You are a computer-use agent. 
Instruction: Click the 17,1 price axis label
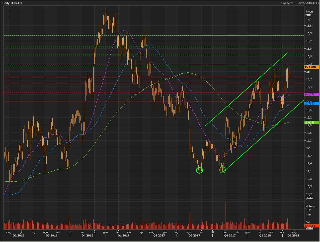tap(308, 19)
